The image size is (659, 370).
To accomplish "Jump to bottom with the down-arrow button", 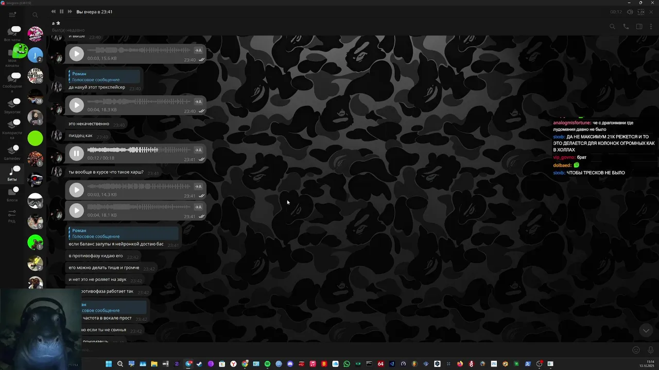I will (x=646, y=330).
